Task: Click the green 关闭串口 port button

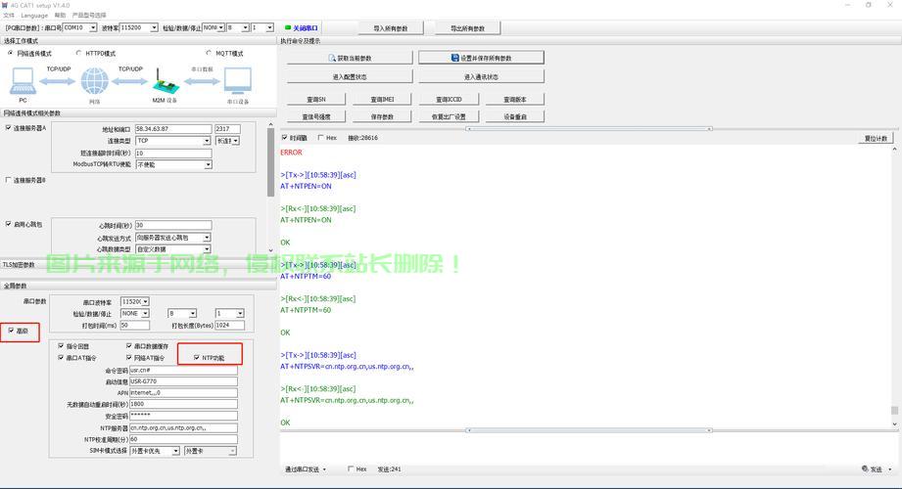Action: coord(301,28)
